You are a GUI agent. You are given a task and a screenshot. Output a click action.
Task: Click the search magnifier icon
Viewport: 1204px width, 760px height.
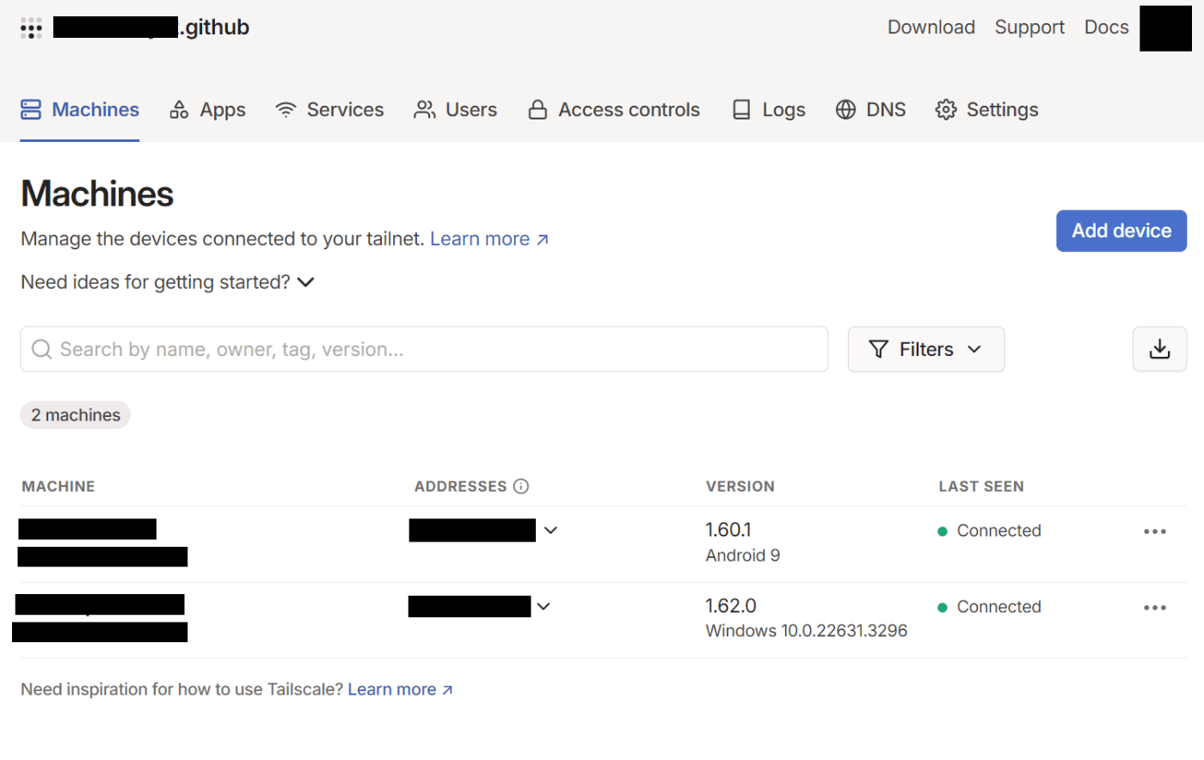(x=41, y=349)
